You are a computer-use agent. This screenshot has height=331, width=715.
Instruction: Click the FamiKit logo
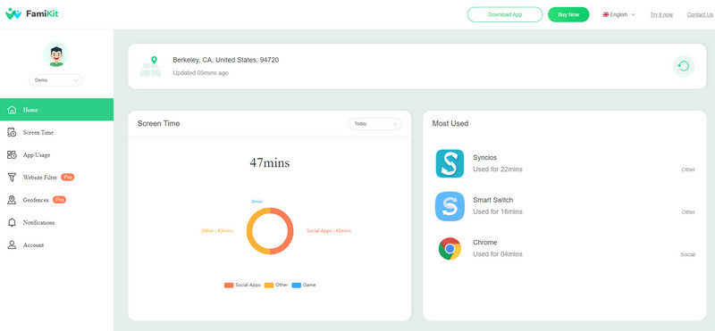(x=32, y=14)
